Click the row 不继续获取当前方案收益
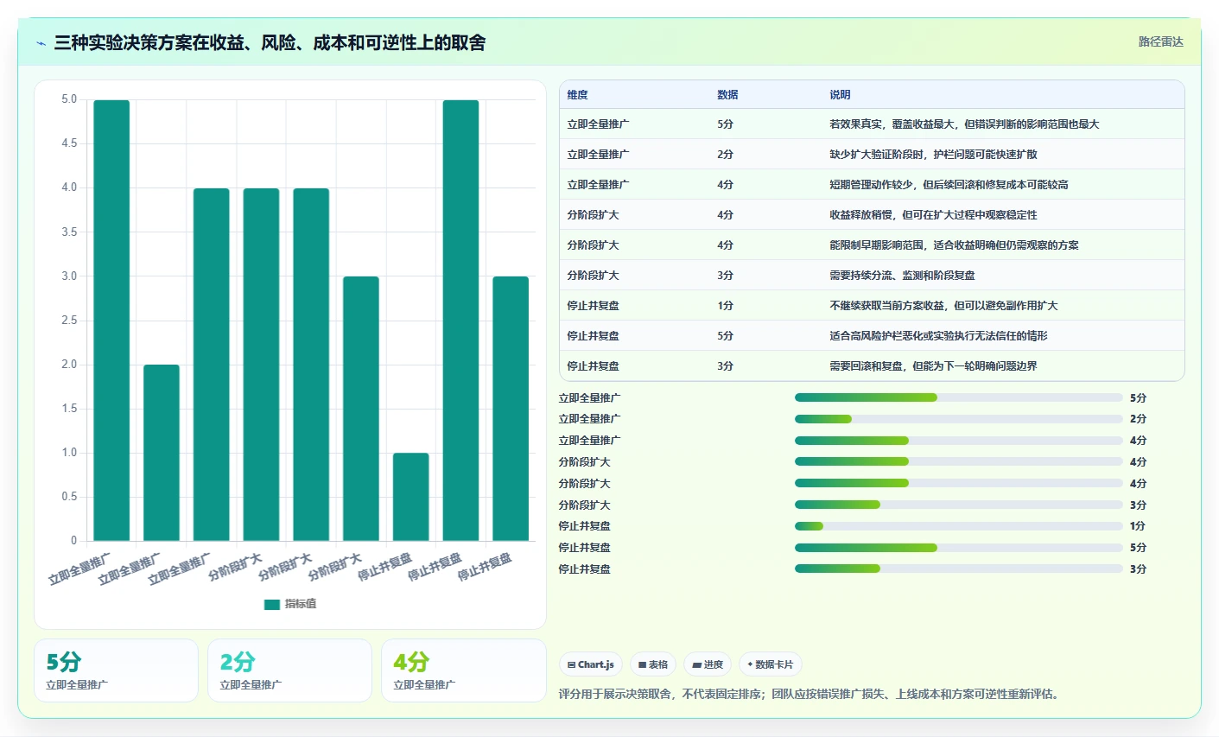 point(872,306)
